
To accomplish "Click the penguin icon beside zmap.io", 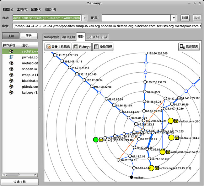I will tap(11, 75).
